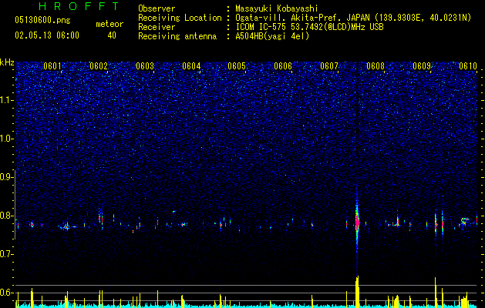Click the gray frequency range bar on left axis
The image size is (485, 308).
point(15,205)
